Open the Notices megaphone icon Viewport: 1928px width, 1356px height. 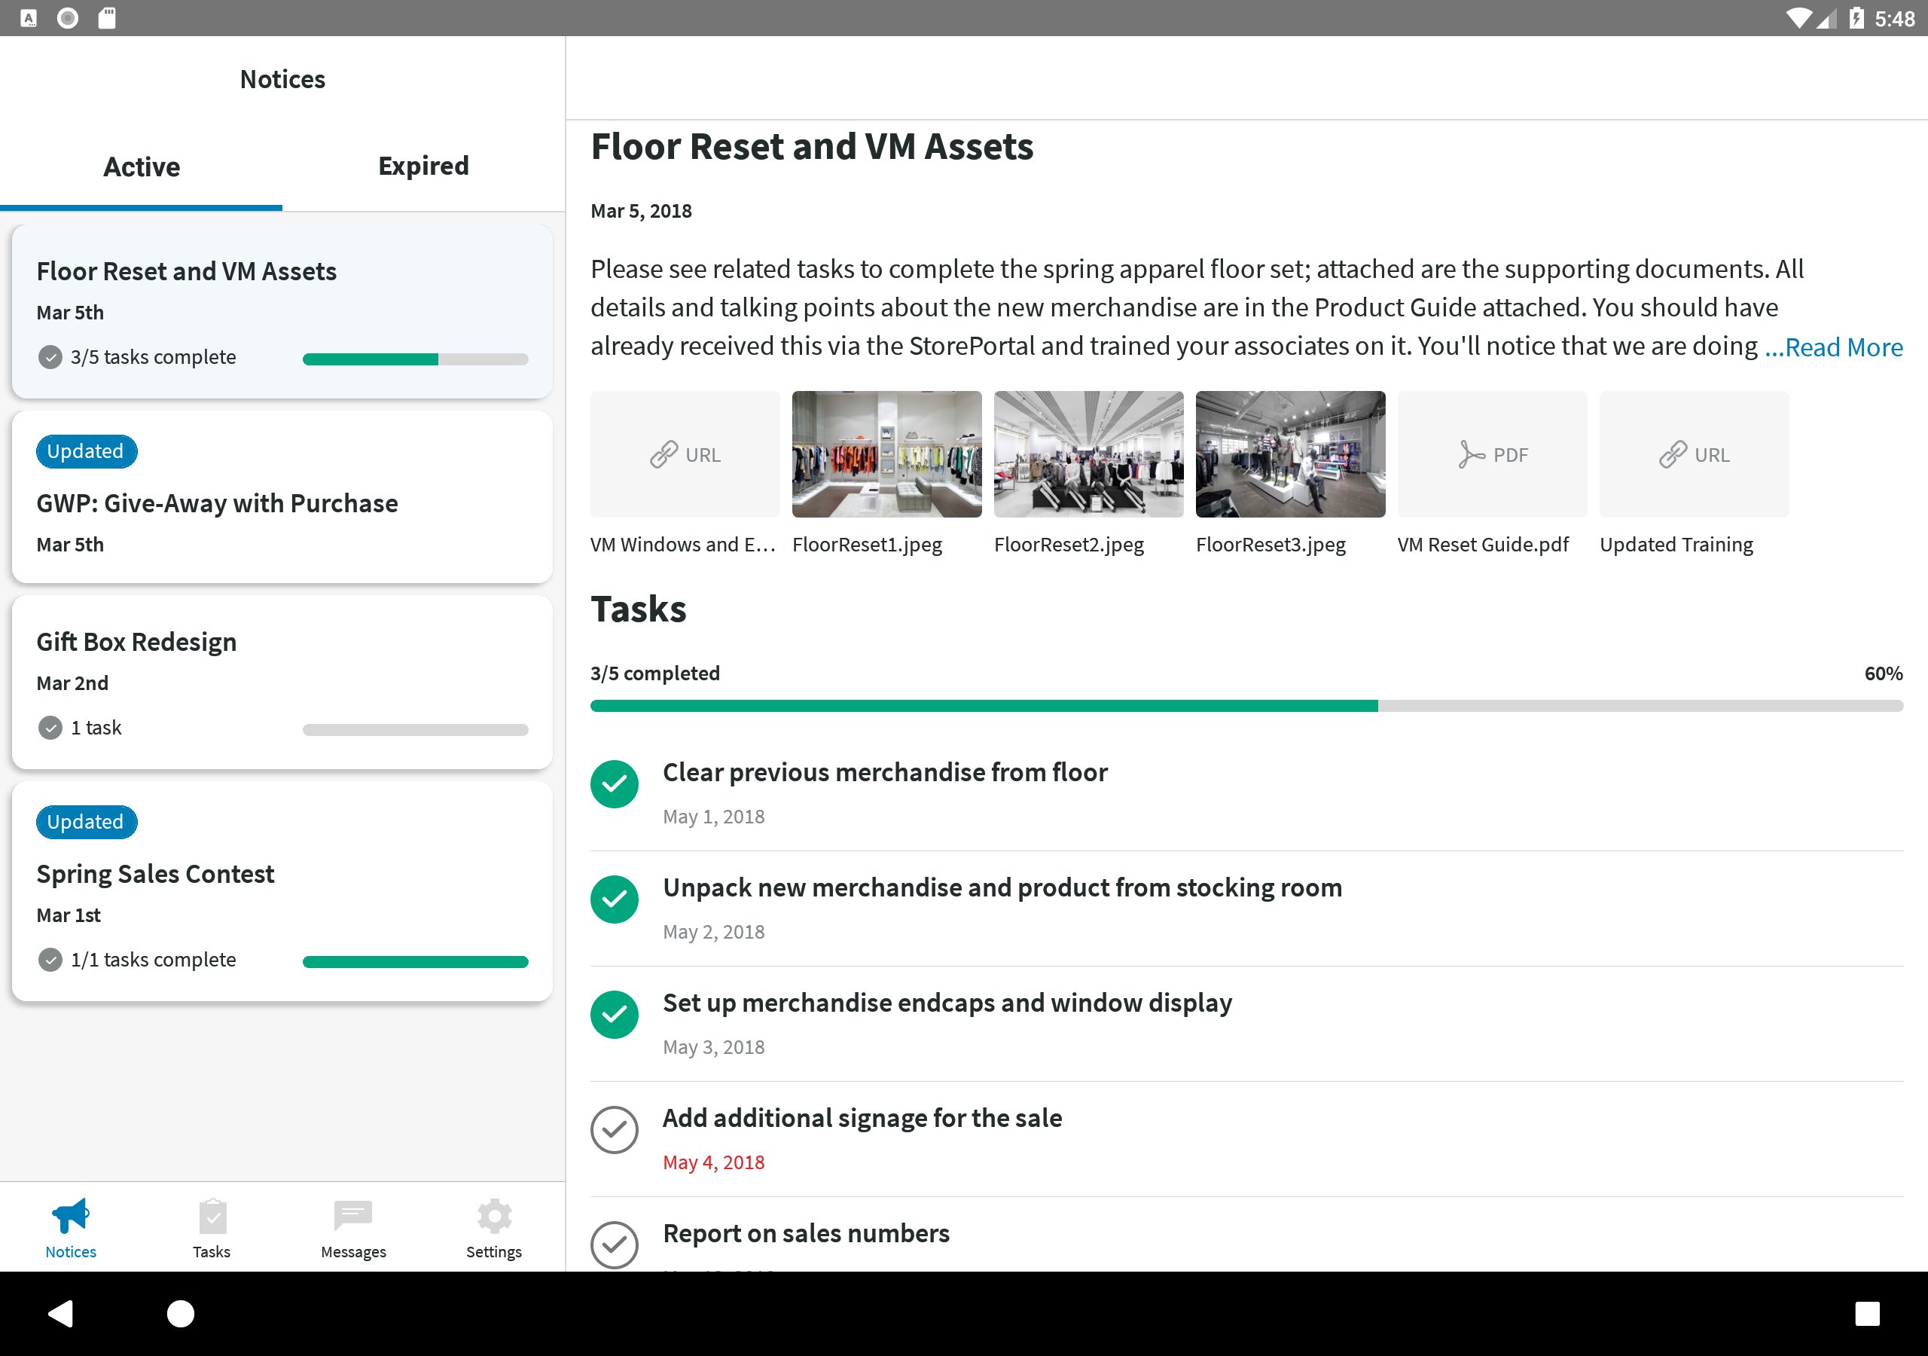tap(71, 1216)
